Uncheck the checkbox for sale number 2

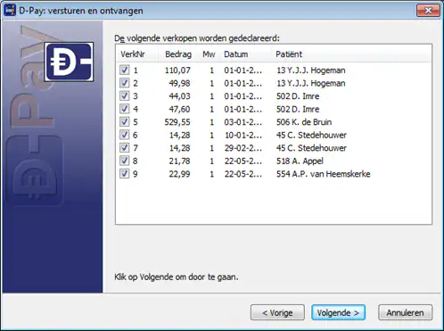(x=124, y=83)
